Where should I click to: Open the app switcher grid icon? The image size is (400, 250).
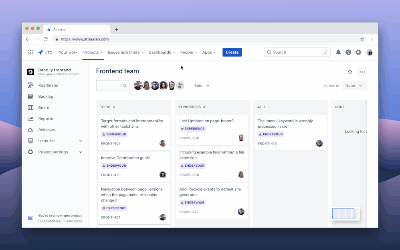pos(30,52)
